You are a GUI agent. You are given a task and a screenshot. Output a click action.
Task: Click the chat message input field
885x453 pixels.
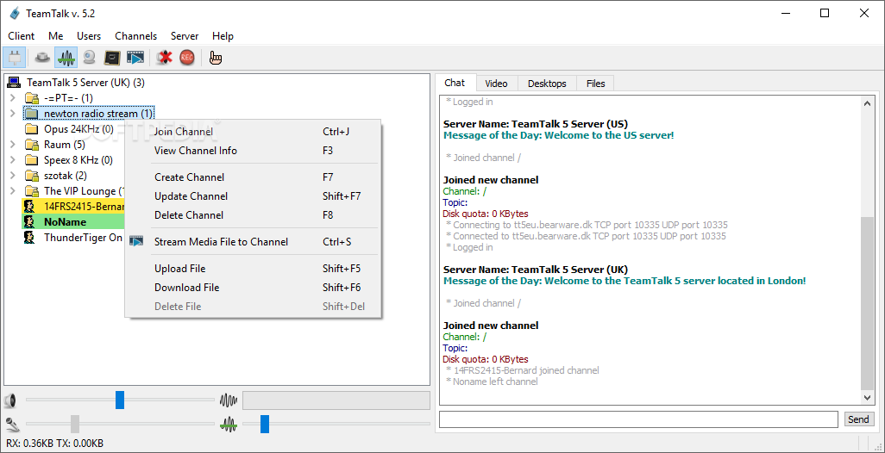coord(639,419)
